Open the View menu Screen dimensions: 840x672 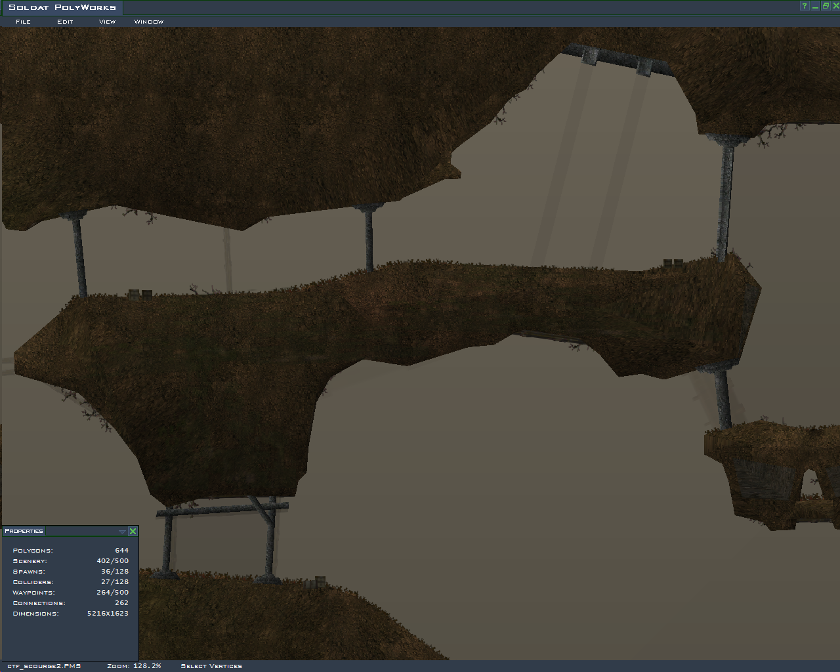[107, 22]
